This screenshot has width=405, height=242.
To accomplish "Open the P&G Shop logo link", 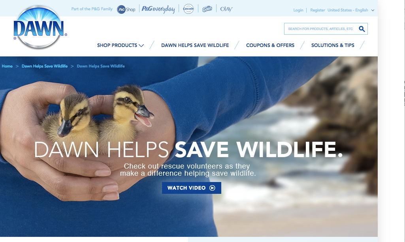I will point(126,9).
